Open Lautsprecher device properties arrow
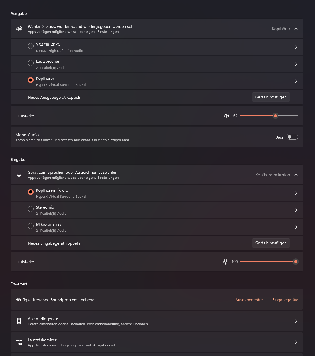Screen dimensions: 315x356 [296, 64]
